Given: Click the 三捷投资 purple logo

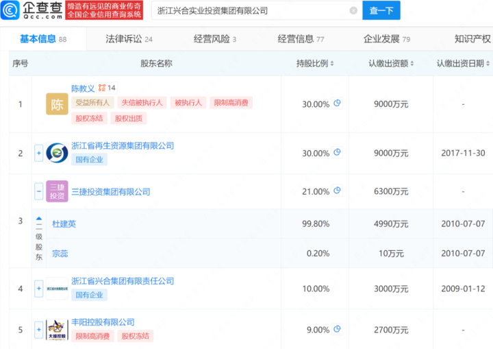Looking at the screenshot, I should [57, 191].
